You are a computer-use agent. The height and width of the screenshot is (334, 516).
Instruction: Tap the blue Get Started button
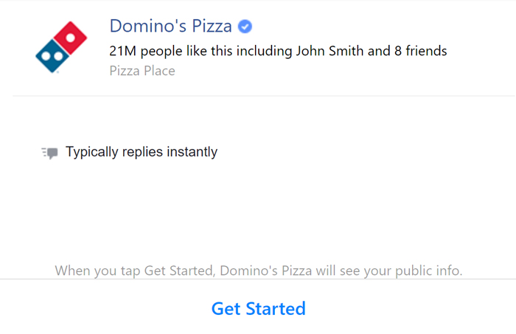258,308
